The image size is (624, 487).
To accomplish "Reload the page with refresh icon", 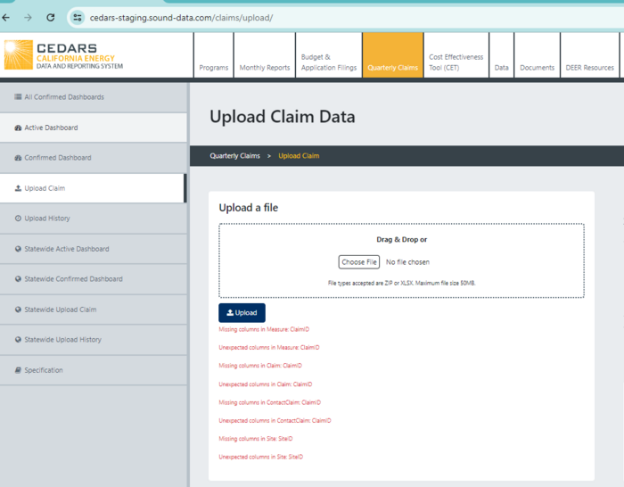I will pos(51,18).
